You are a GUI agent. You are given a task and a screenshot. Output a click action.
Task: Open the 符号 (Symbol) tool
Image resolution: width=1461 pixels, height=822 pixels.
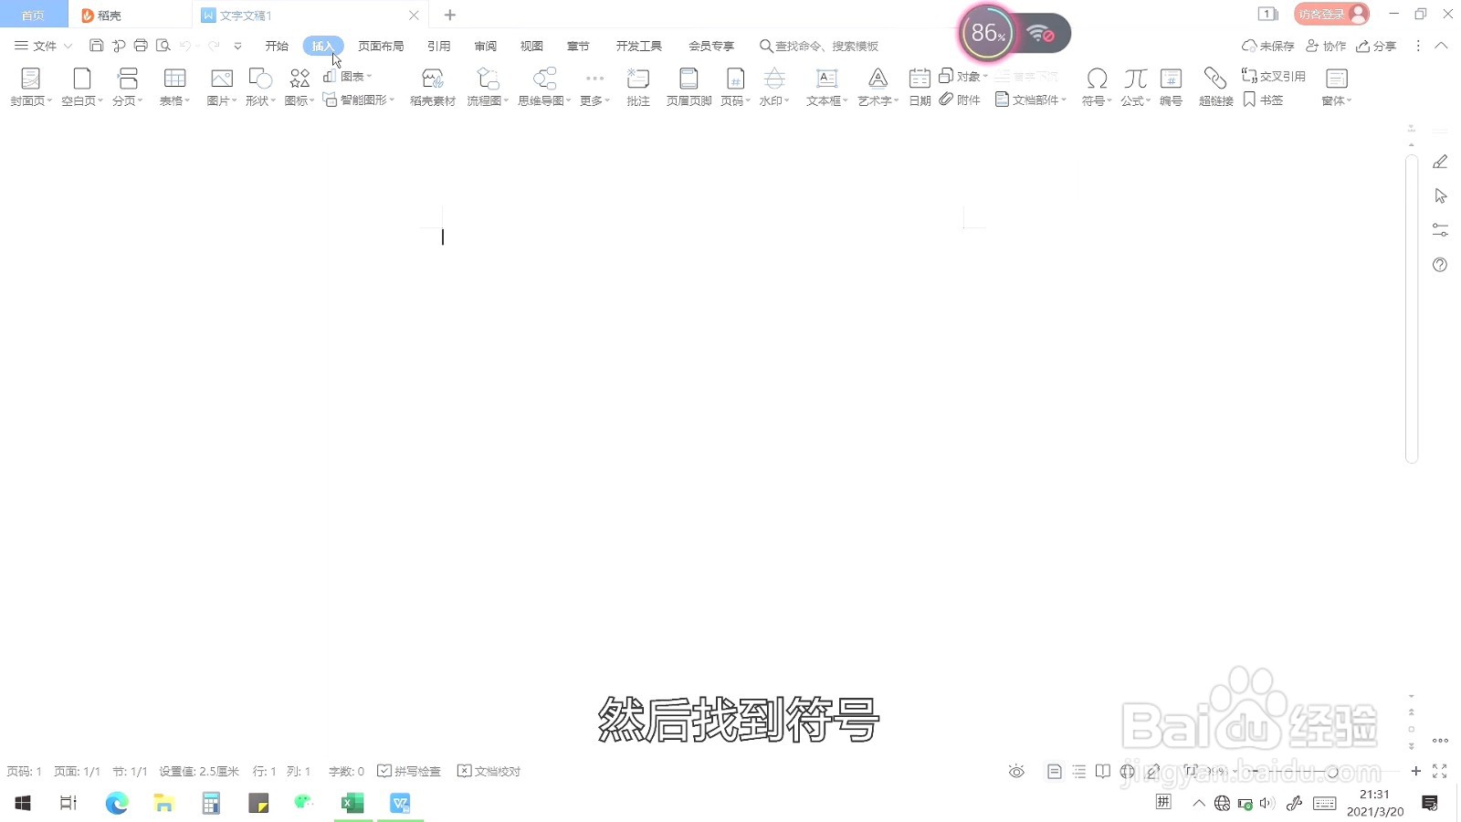coord(1097,87)
